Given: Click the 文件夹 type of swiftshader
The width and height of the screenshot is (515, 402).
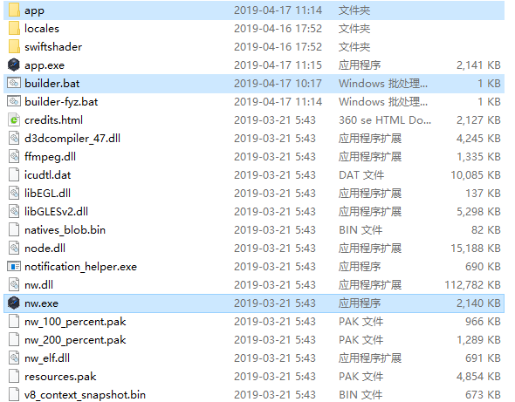Looking at the screenshot, I should click(354, 47).
